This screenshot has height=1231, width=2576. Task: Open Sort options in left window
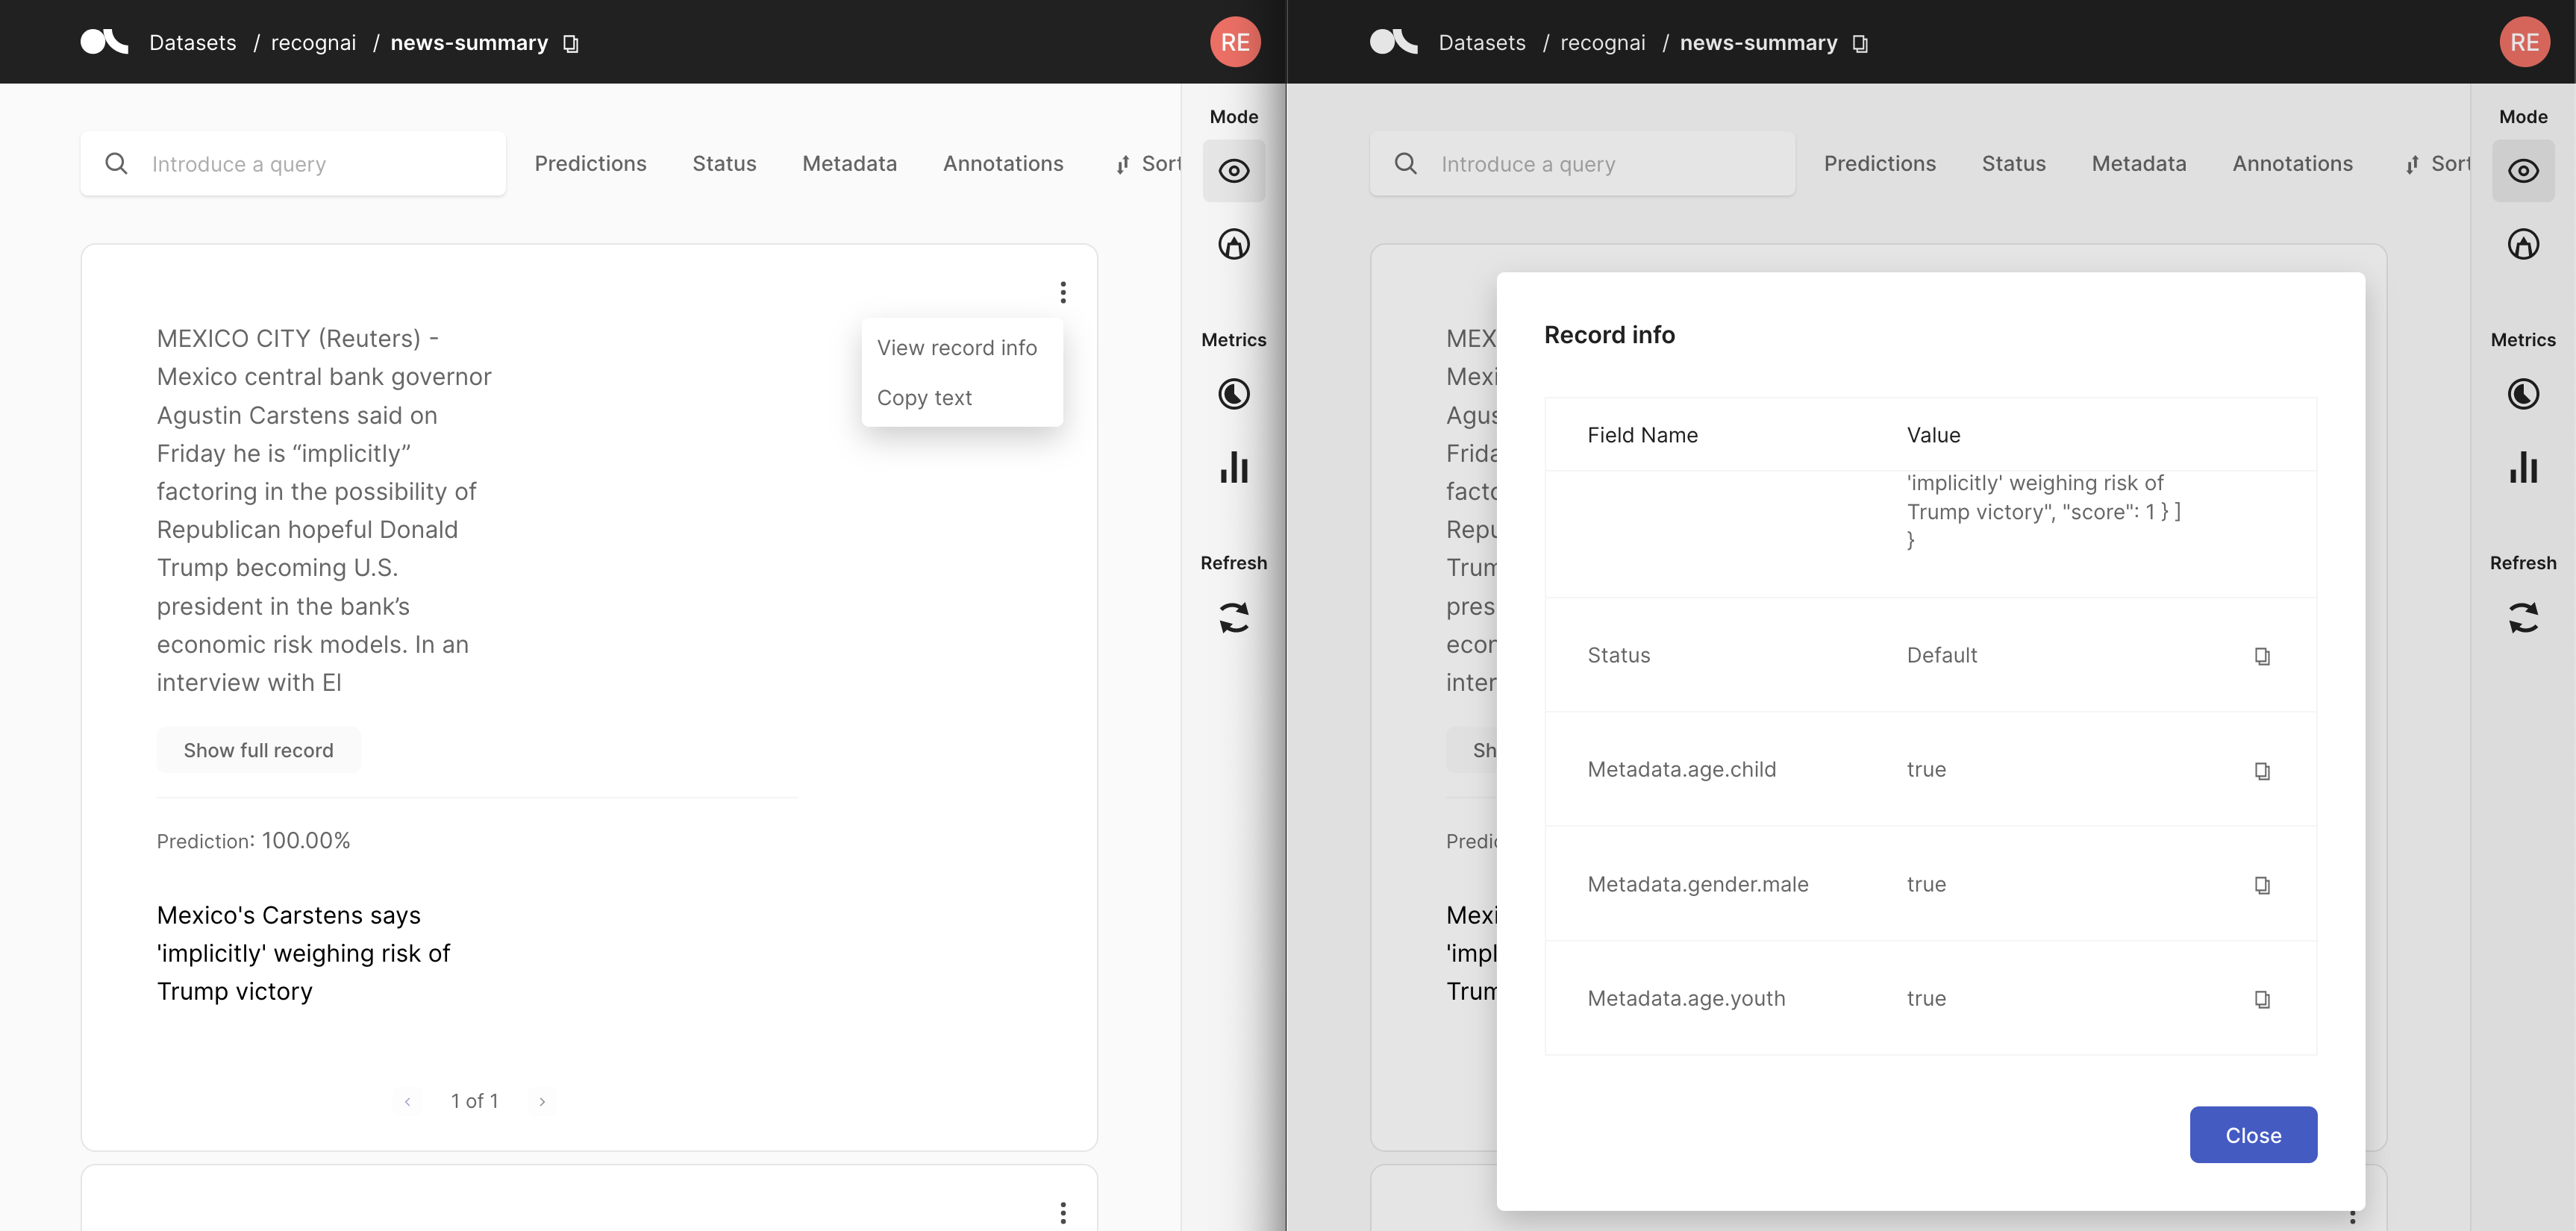[x=1148, y=163]
